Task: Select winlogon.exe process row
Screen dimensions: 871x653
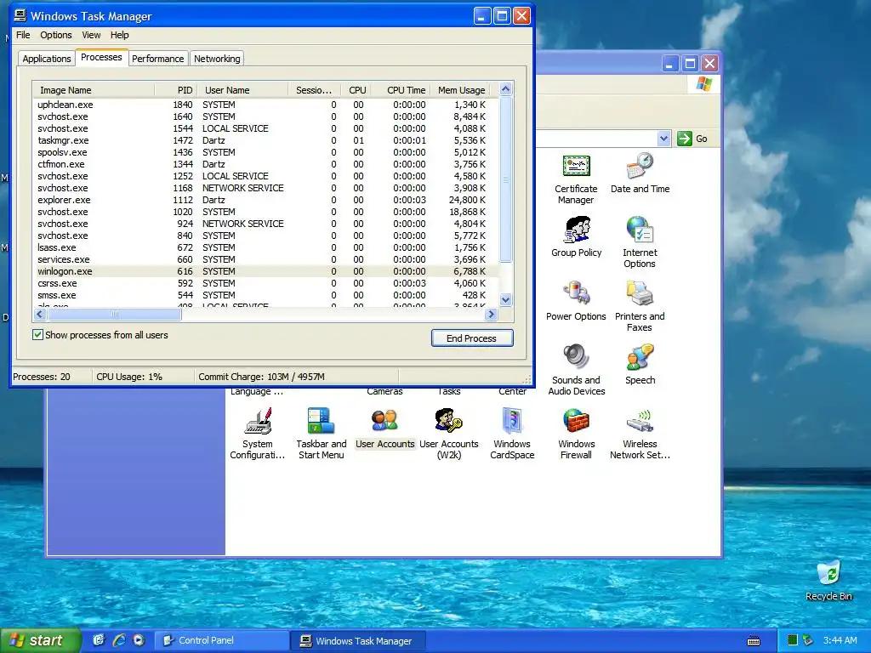Action: pyautogui.click(x=265, y=271)
